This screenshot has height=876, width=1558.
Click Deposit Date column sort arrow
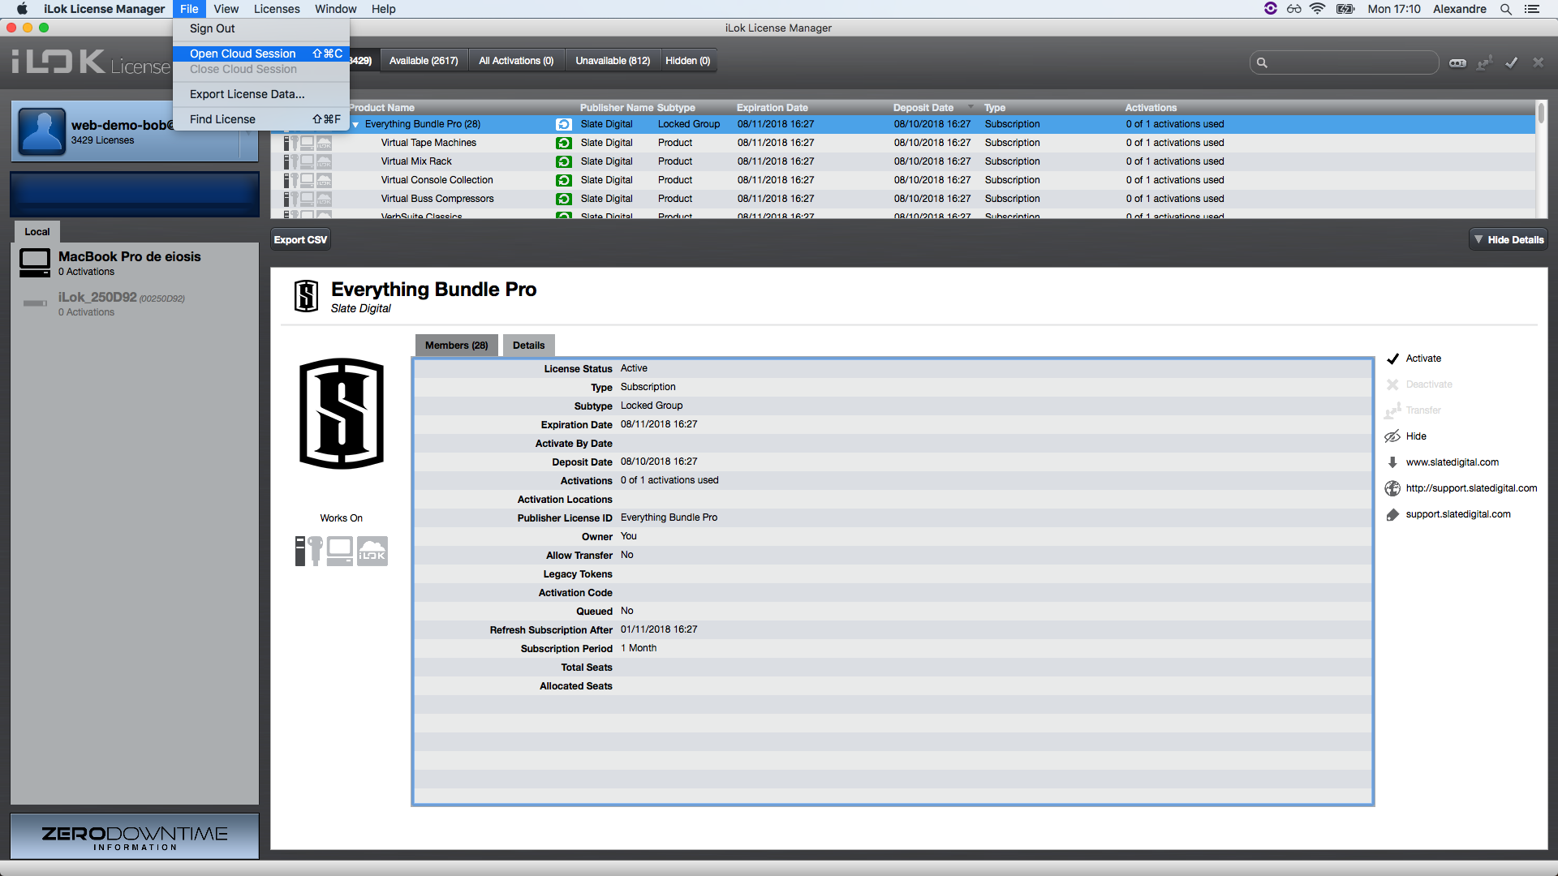(x=971, y=107)
